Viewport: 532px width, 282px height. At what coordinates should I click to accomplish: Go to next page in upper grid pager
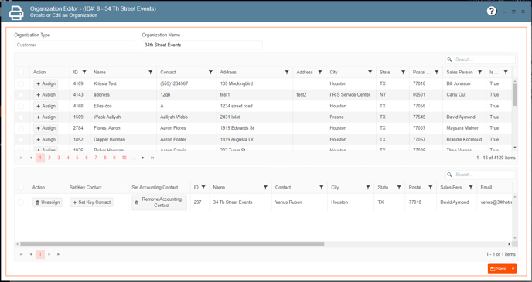click(143, 158)
